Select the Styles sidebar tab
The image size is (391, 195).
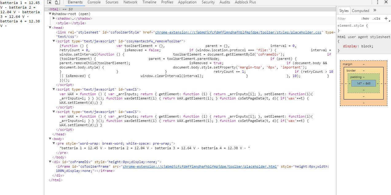point(344,10)
